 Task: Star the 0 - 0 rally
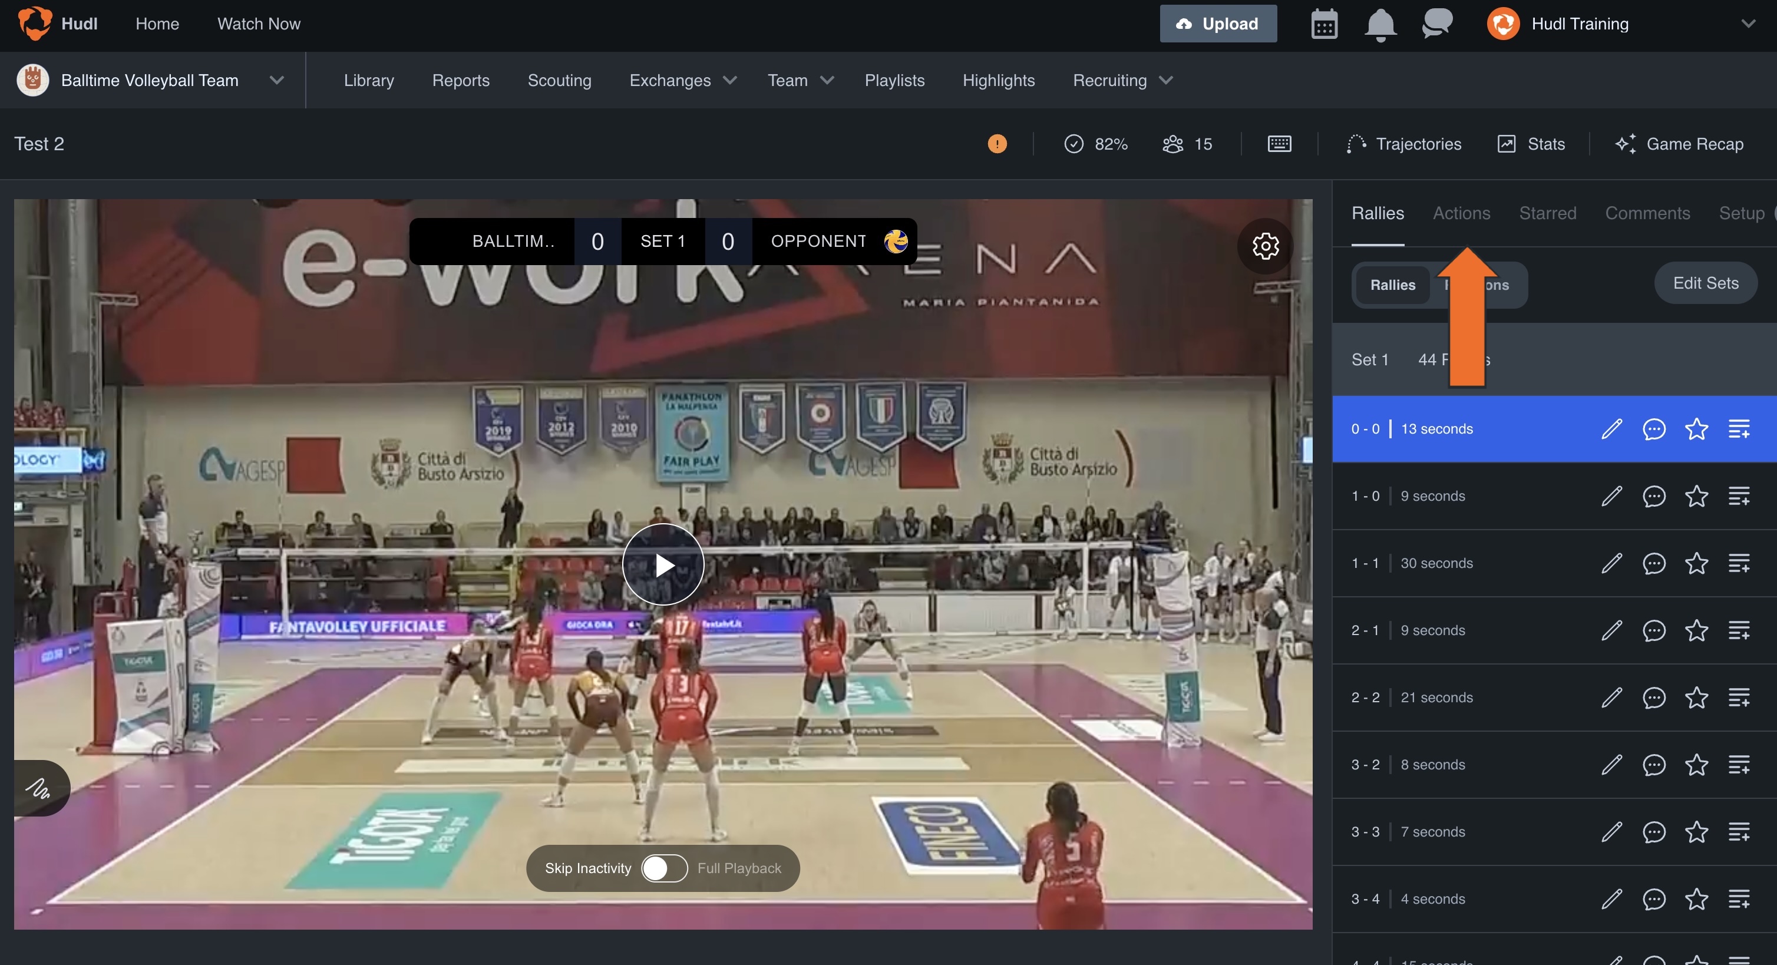click(x=1696, y=429)
